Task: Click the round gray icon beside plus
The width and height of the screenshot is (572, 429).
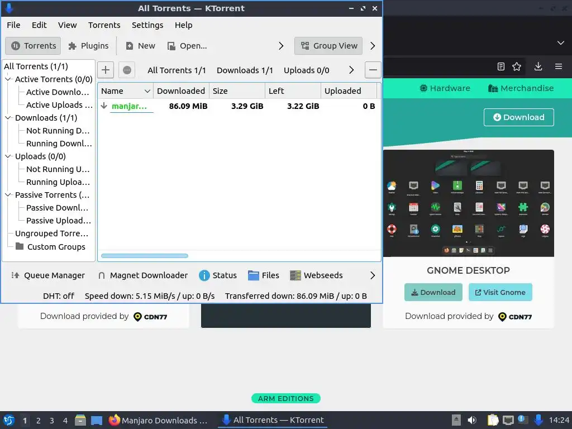Action: pos(127,70)
